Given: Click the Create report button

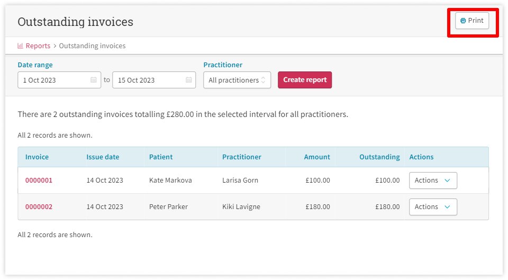Looking at the screenshot, I should 305,80.
